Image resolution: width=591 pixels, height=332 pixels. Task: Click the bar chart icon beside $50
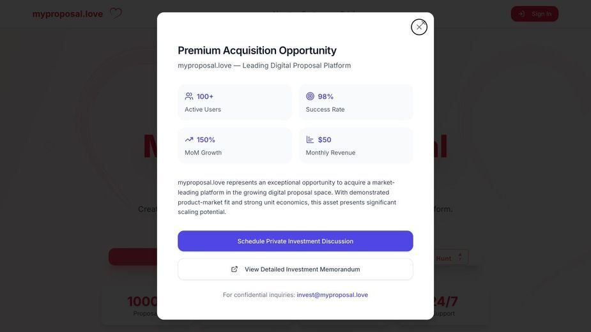pos(310,139)
